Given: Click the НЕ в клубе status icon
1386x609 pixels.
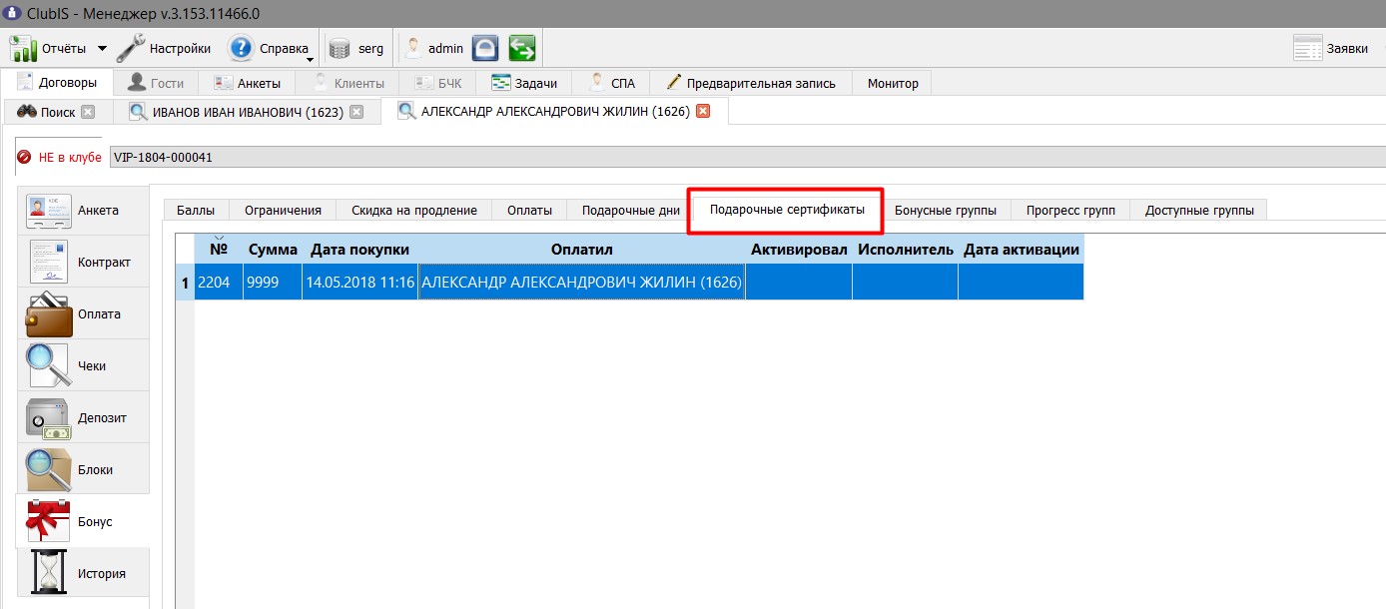Looking at the screenshot, I should (24, 158).
